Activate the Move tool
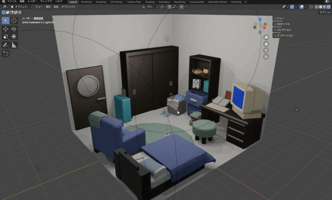Image resolution: width=332 pixels, height=200 pixels. point(6,29)
